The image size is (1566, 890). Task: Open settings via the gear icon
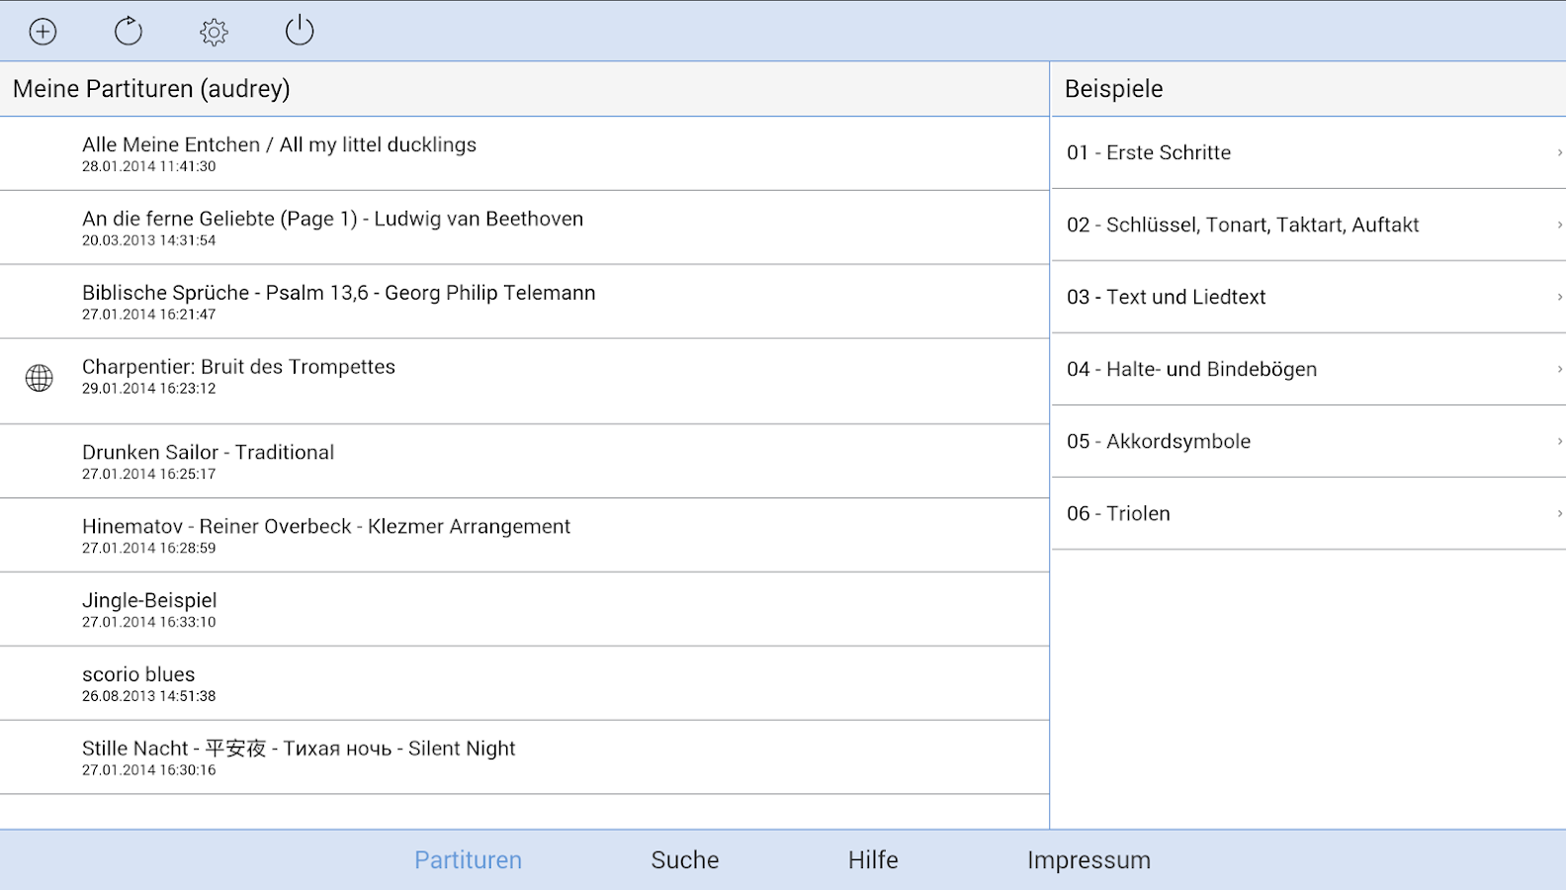[x=215, y=31]
